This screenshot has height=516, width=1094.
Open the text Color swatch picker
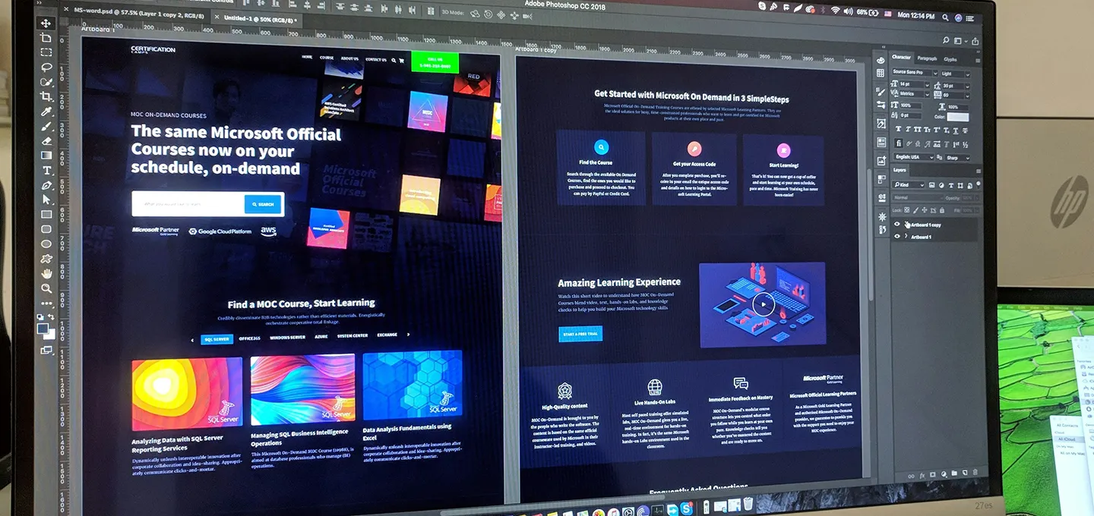tap(958, 117)
